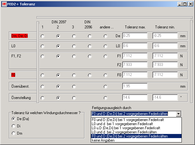Select the Di winding diameter option
195x145 pixels.
(x=13, y=126)
